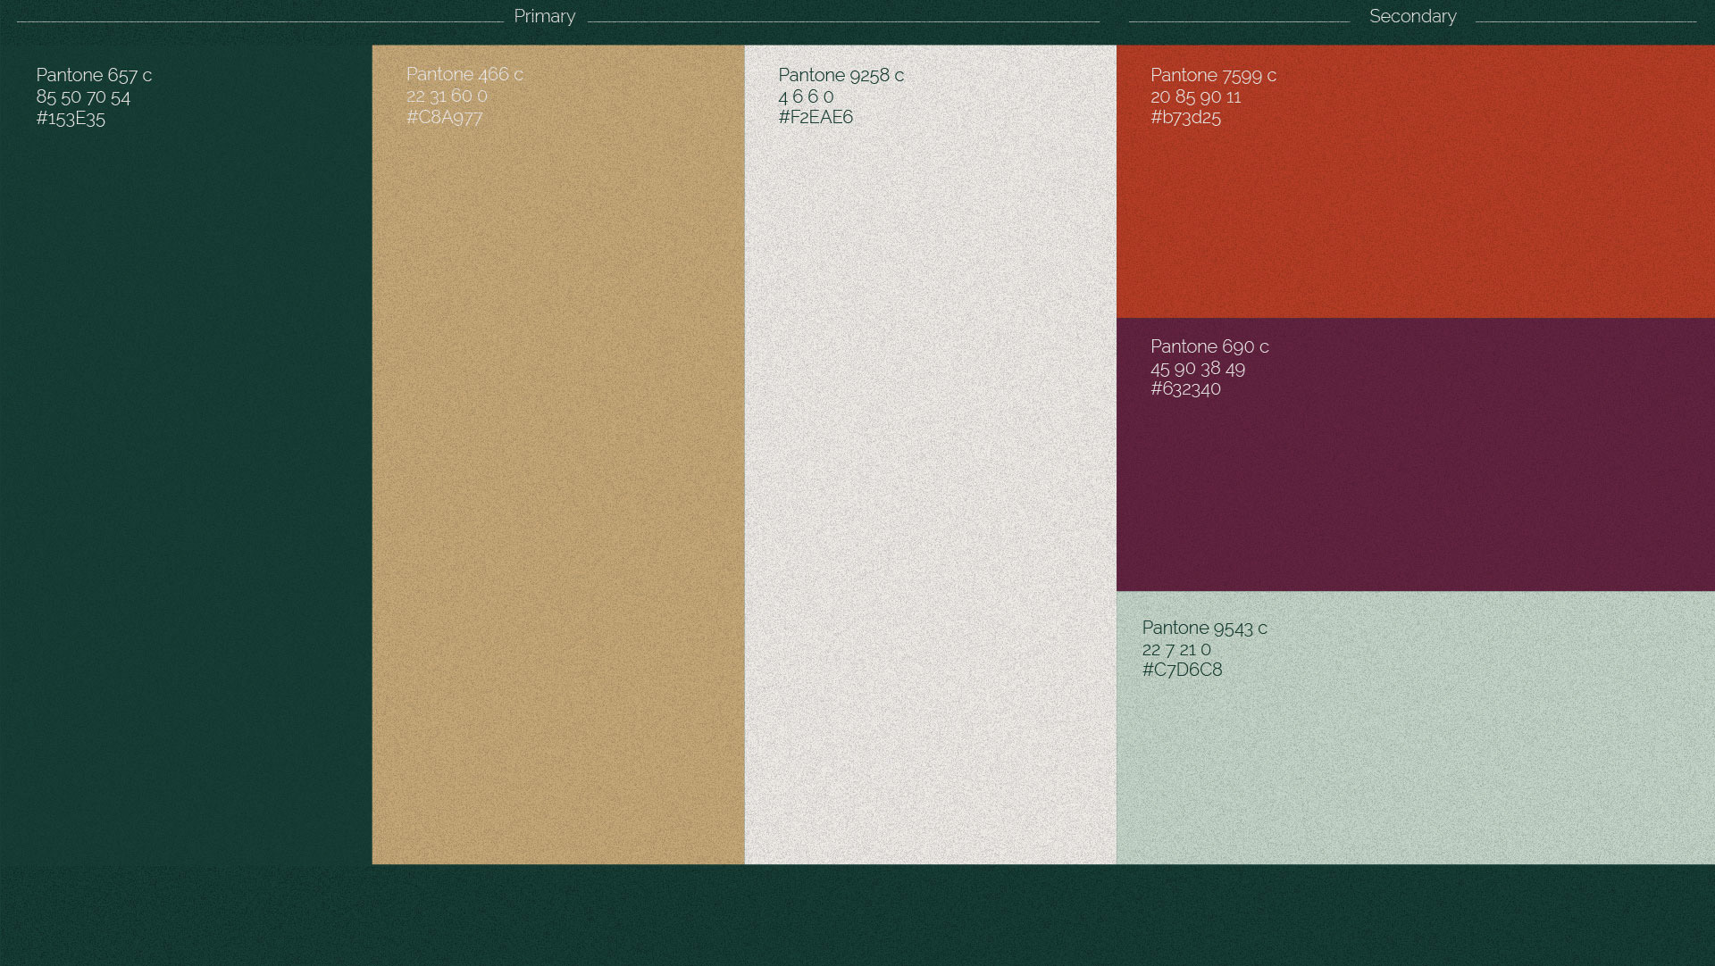This screenshot has width=1715, height=966.
Task: Click the hex code #C8A977
Action: [444, 117]
